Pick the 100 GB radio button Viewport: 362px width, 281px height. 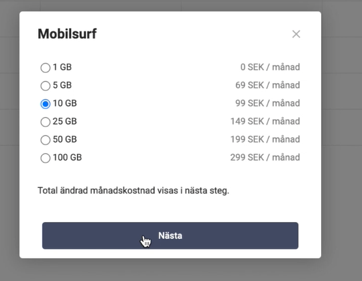tap(46, 158)
